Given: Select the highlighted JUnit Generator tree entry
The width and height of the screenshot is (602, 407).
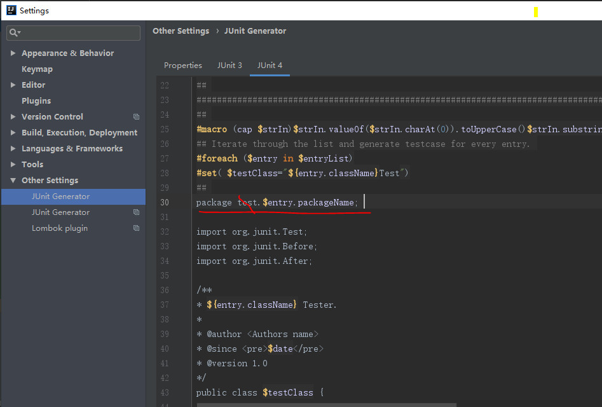Looking at the screenshot, I should tap(73, 197).
